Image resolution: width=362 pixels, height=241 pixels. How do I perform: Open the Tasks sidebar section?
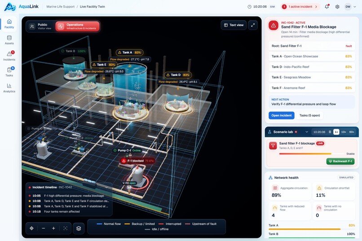point(9,72)
